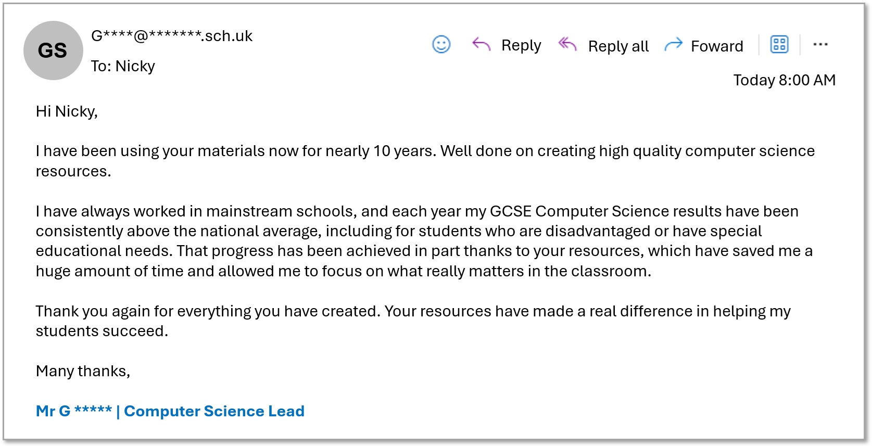This screenshot has height=446, width=872.
Task: Select the sender's .sch.uk email address
Action: coord(171,36)
